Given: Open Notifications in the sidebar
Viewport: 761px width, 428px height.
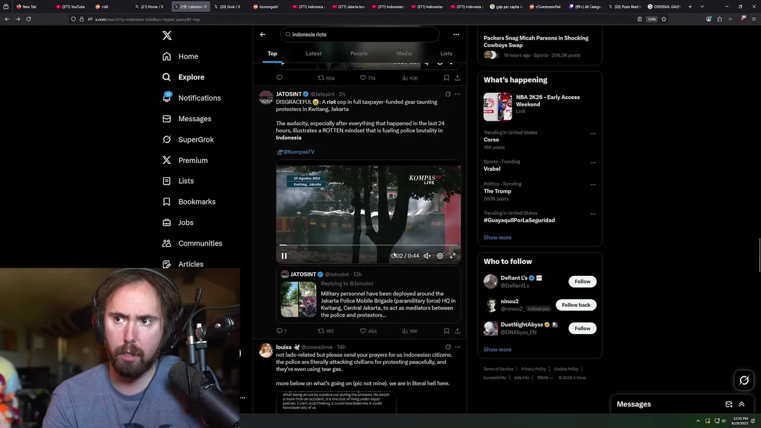Looking at the screenshot, I should click(191, 98).
